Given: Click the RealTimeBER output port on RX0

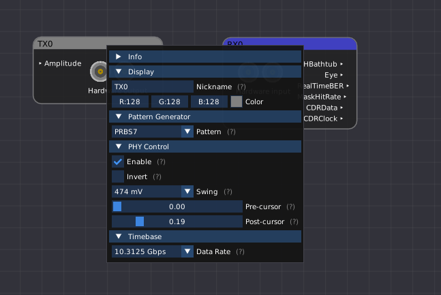Looking at the screenshot, I should click(348, 86).
